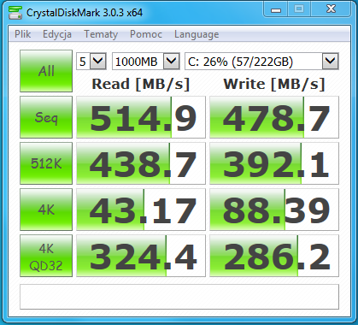The width and height of the screenshot is (358, 325).
Task: Click the 4K QD32 write result 286.2
Action: (274, 256)
